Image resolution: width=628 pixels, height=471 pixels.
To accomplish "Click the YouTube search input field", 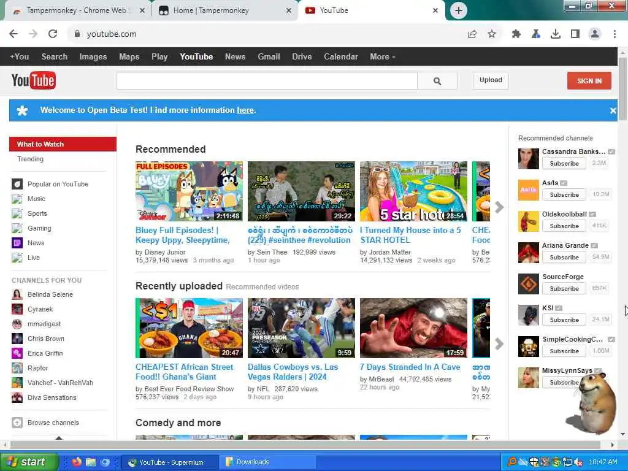I will click(267, 81).
